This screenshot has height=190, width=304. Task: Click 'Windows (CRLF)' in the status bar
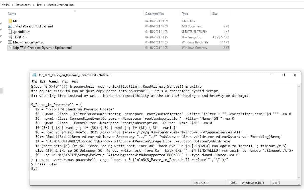pos(253,183)
